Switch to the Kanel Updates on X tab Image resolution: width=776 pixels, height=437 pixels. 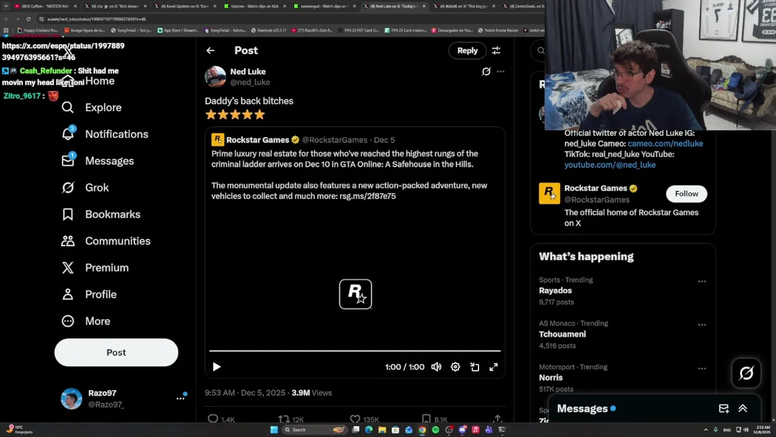184,6
